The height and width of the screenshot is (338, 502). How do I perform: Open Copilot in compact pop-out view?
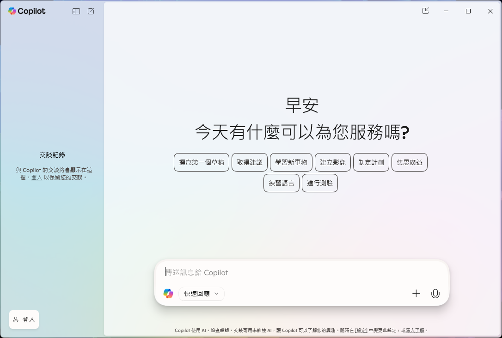(425, 11)
